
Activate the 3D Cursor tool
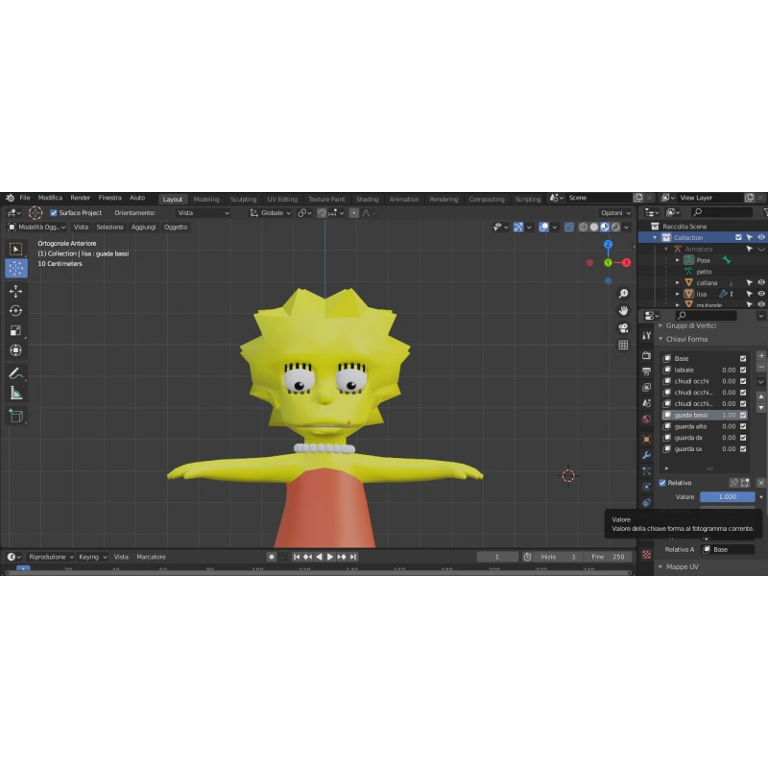(x=15, y=268)
